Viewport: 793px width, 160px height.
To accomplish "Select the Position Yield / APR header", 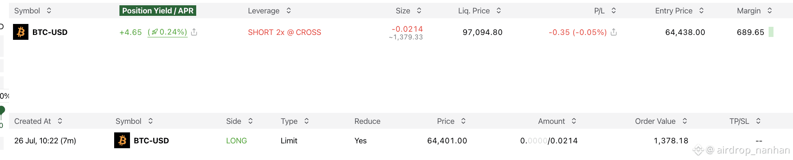I will coord(158,11).
